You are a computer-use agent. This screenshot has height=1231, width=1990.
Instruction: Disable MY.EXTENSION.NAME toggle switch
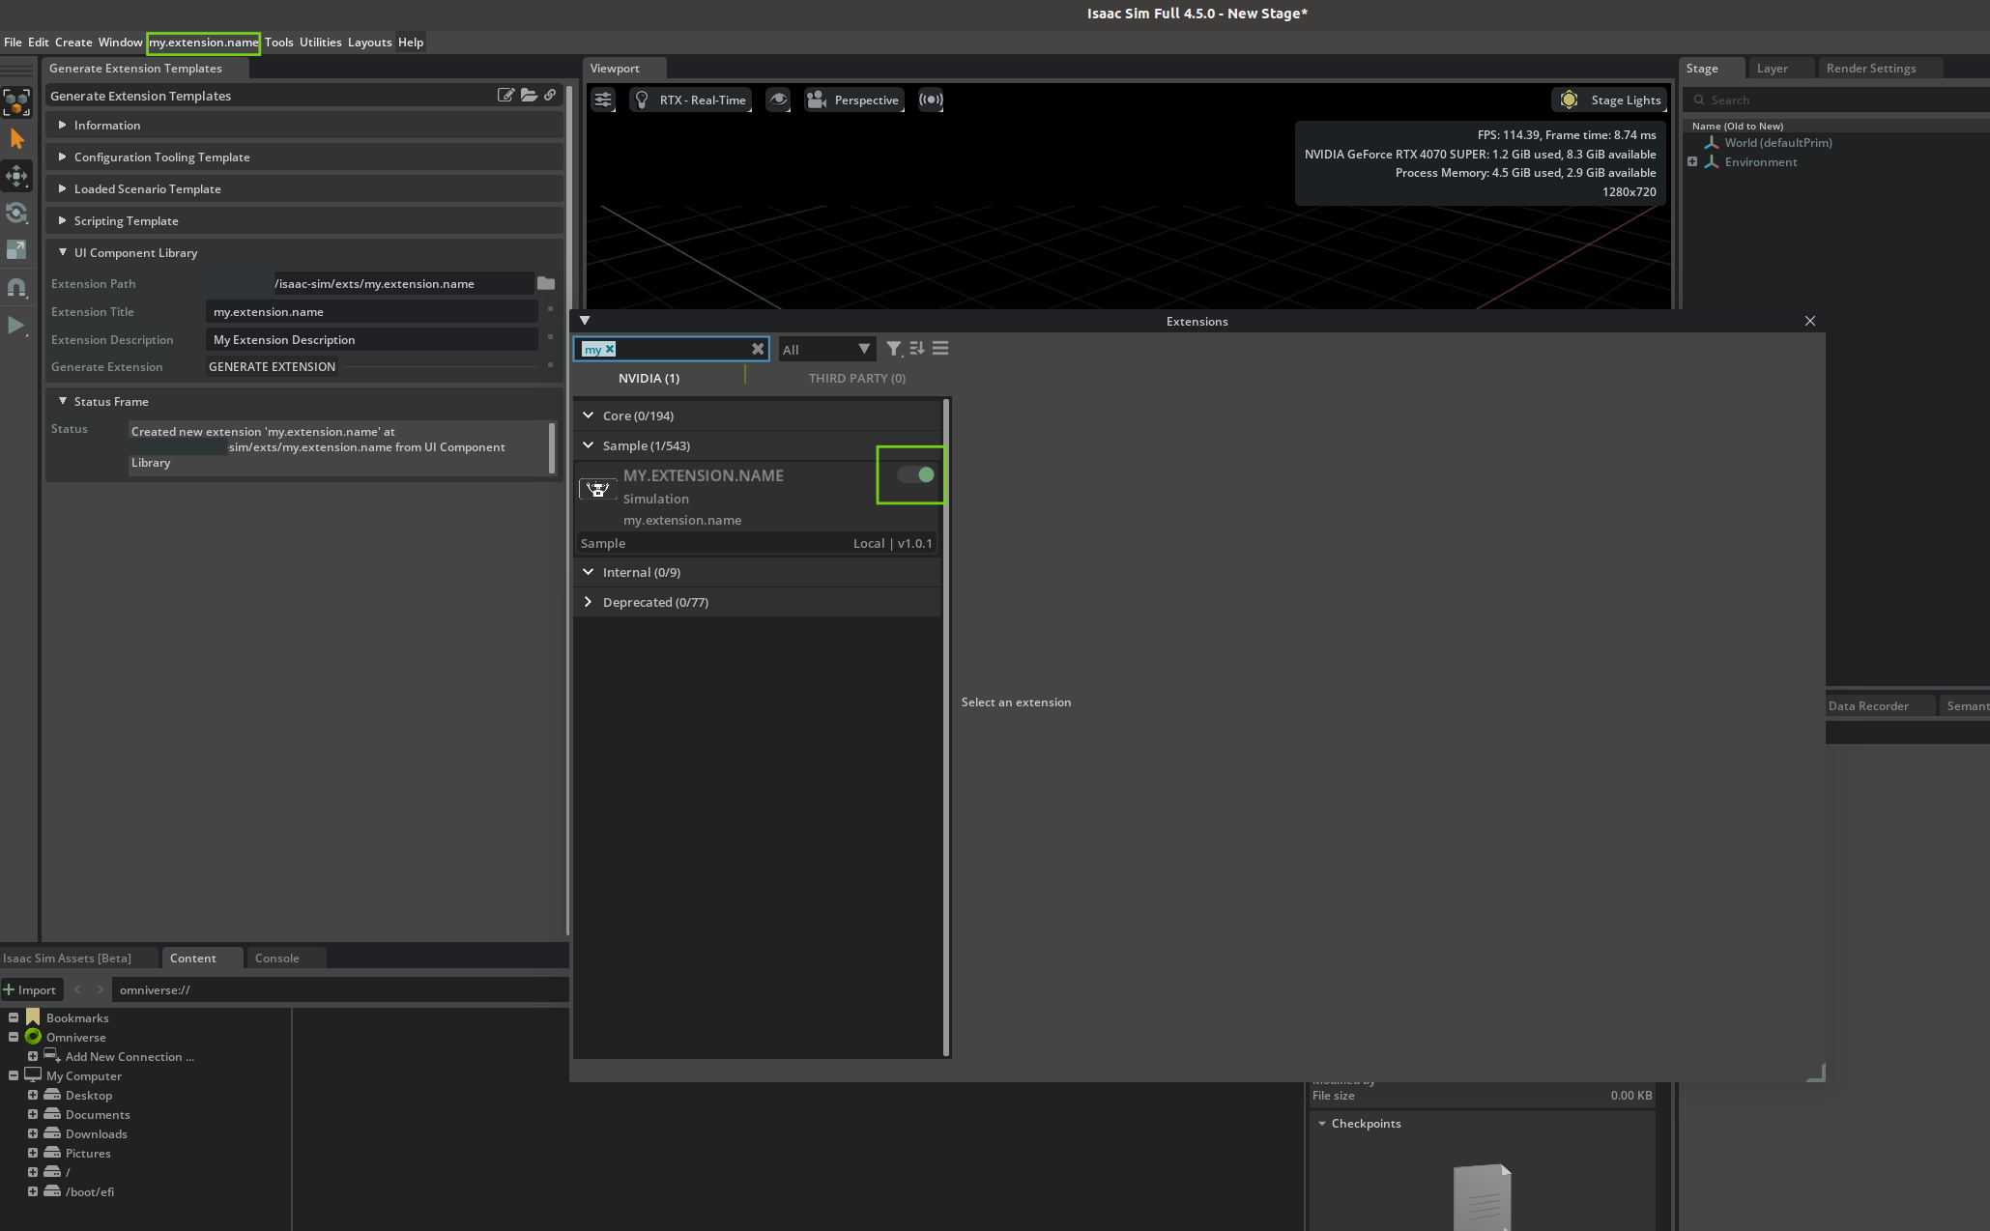(915, 474)
